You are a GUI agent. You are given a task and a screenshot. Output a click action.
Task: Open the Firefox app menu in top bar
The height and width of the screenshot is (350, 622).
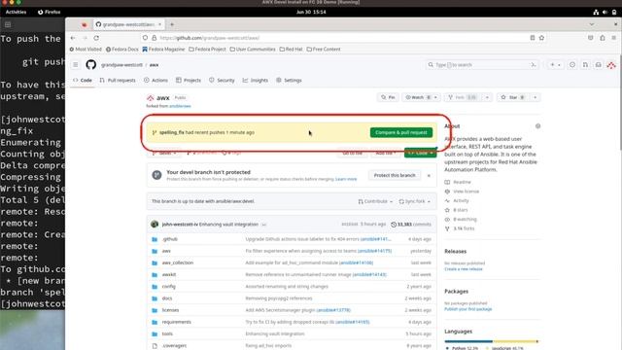50,12
